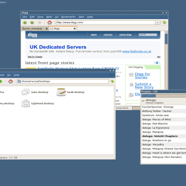
Task: Click the Submit a New Story icon
Action: [x=132, y=85]
